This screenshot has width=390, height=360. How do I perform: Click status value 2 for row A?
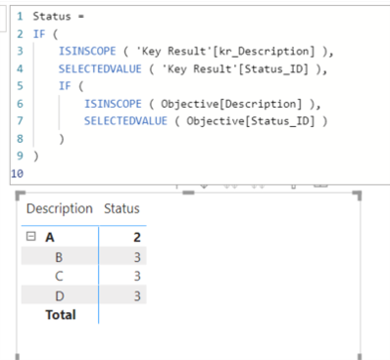(137, 238)
